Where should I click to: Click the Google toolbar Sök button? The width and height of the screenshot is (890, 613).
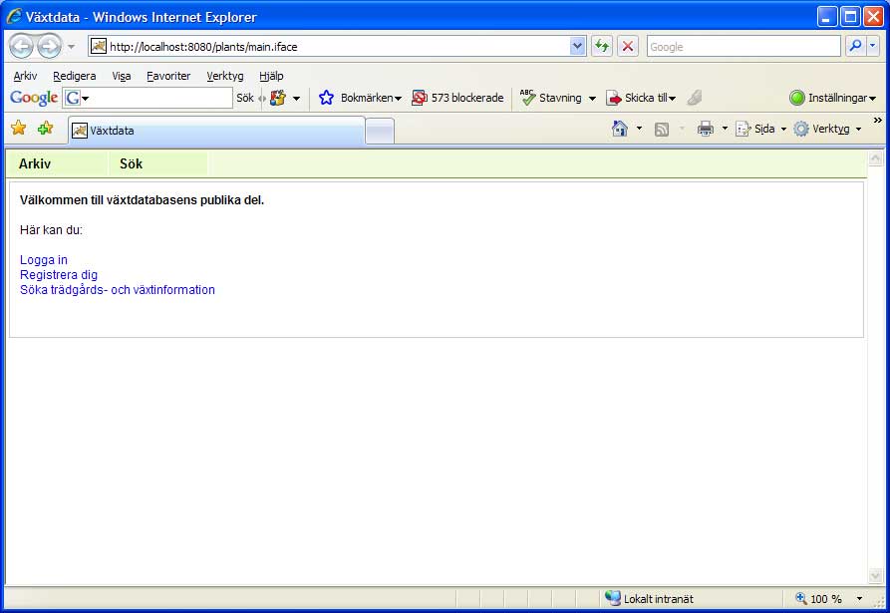pyautogui.click(x=245, y=98)
